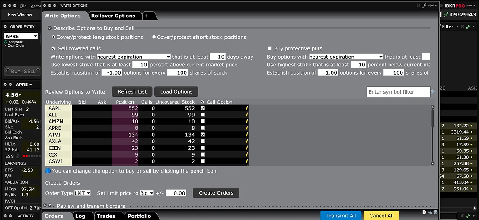The height and width of the screenshot is (220, 479).
Task: Select Cover/protect short stock positions
Action: click(x=154, y=37)
